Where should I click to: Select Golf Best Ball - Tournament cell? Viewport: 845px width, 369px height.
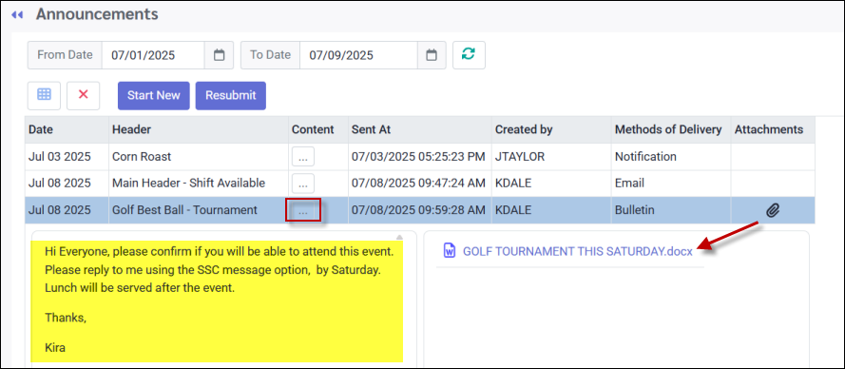[199, 210]
